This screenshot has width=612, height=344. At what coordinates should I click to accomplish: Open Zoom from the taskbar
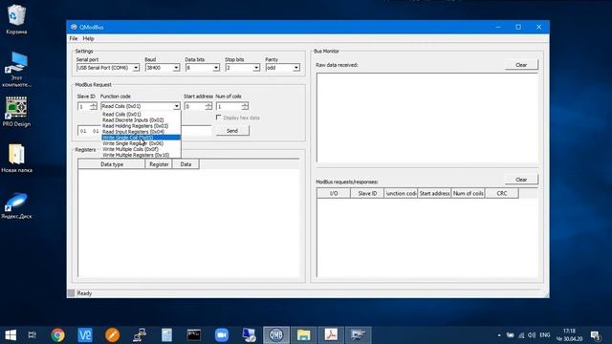point(221,335)
